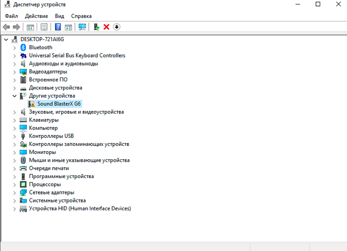Select the Sound BlasterX G6 device
347x251 pixels.
click(59, 104)
